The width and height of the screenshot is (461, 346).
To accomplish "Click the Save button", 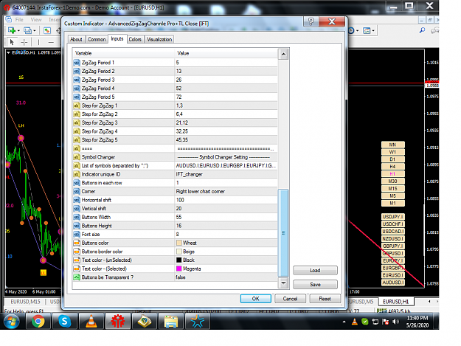I will click(315, 285).
